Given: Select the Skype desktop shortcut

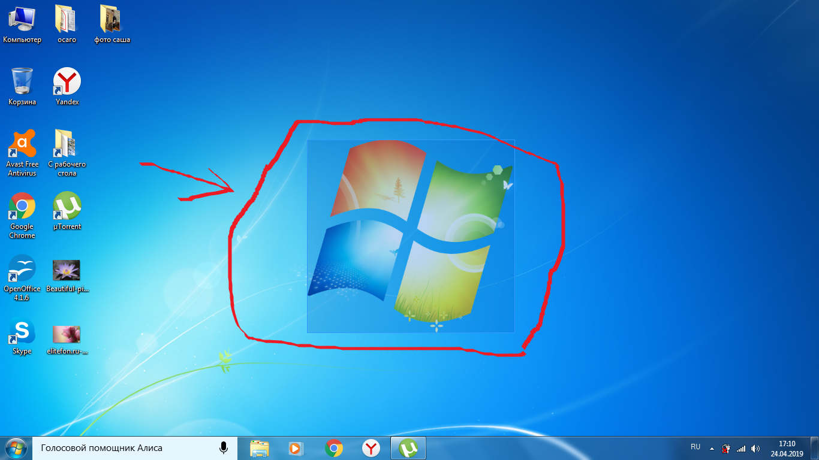Looking at the screenshot, I should pyautogui.click(x=22, y=337).
